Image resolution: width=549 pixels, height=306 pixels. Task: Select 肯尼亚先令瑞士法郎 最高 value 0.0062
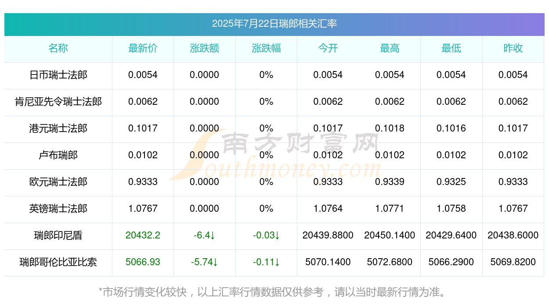tap(390, 102)
